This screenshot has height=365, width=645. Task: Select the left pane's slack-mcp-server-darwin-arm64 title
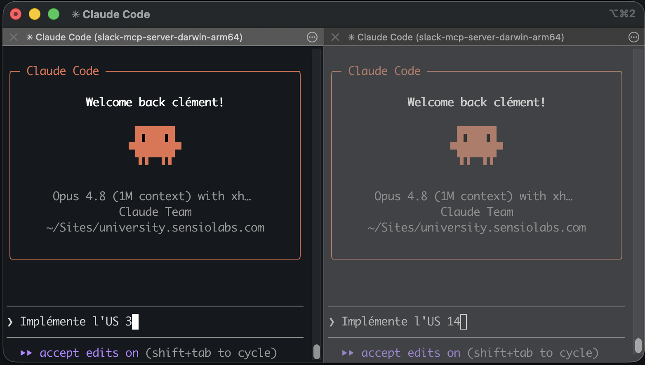(x=139, y=37)
